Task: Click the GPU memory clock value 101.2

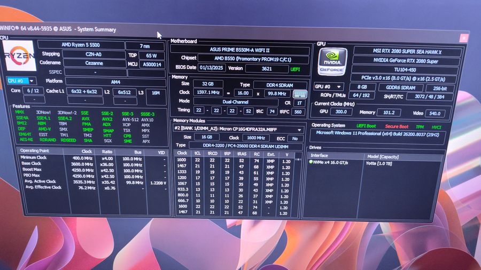Action: 389,113
